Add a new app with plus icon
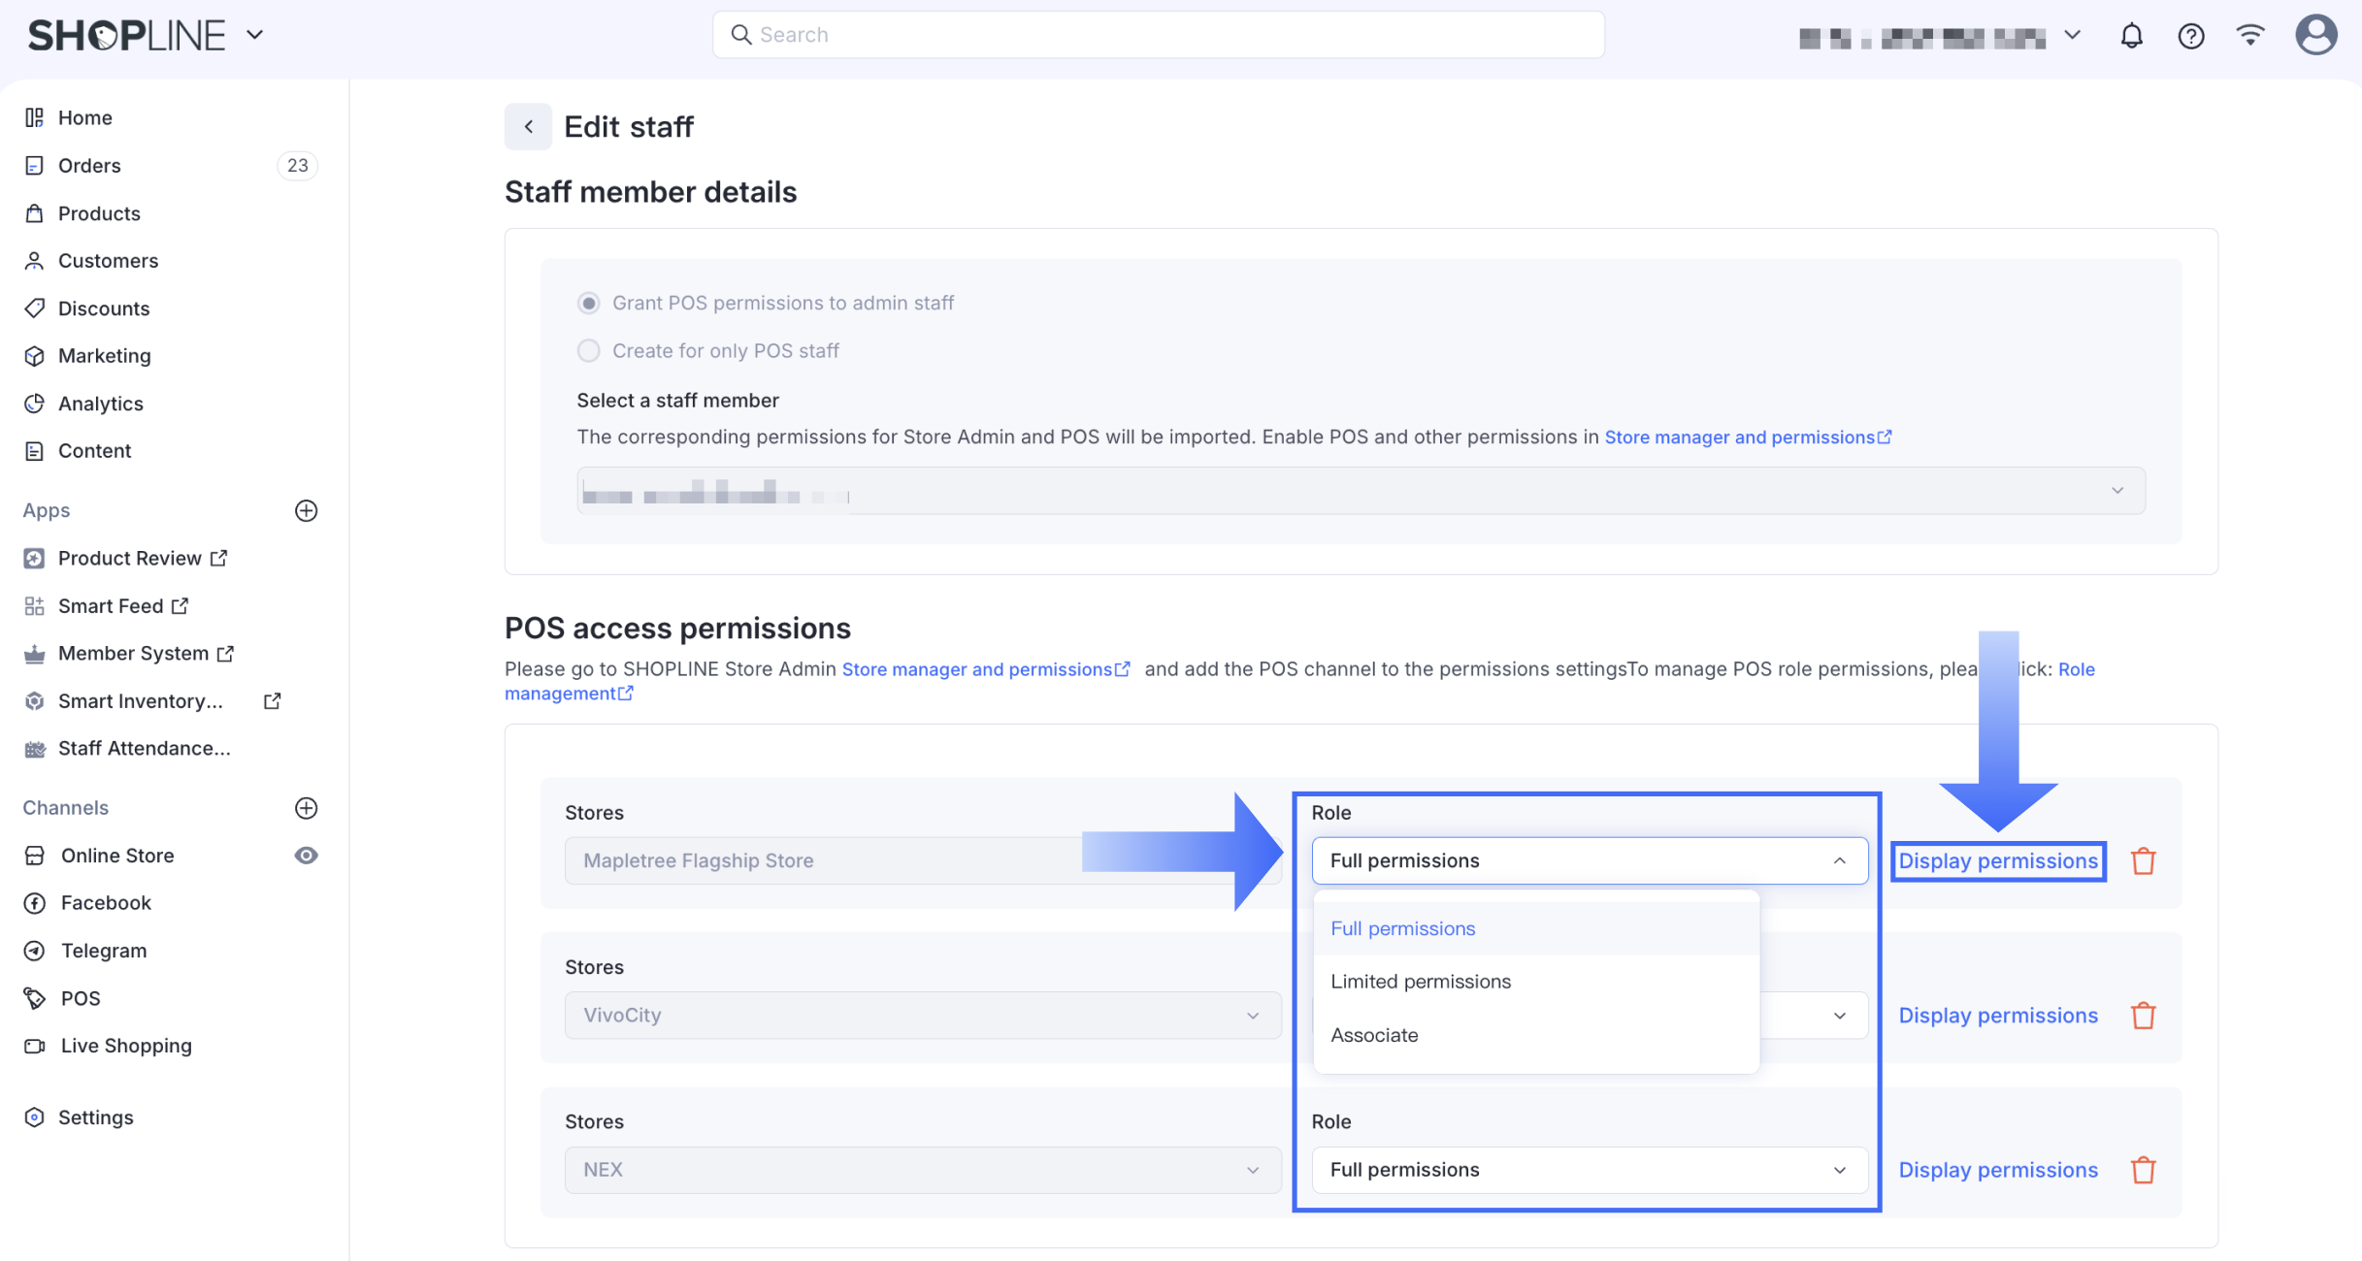Screen dimensions: 2362x1261 [306, 510]
